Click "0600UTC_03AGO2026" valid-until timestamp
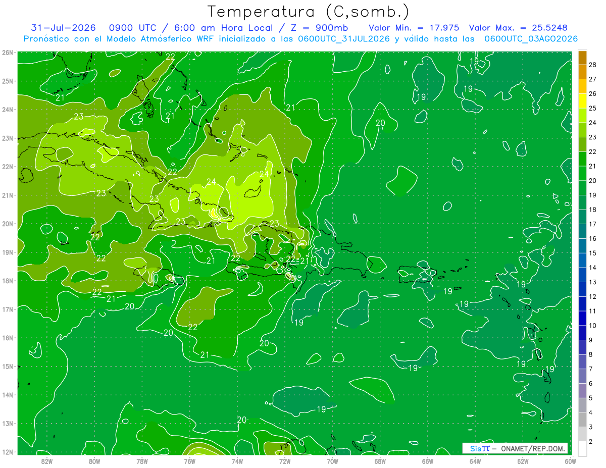 pyautogui.click(x=531, y=39)
